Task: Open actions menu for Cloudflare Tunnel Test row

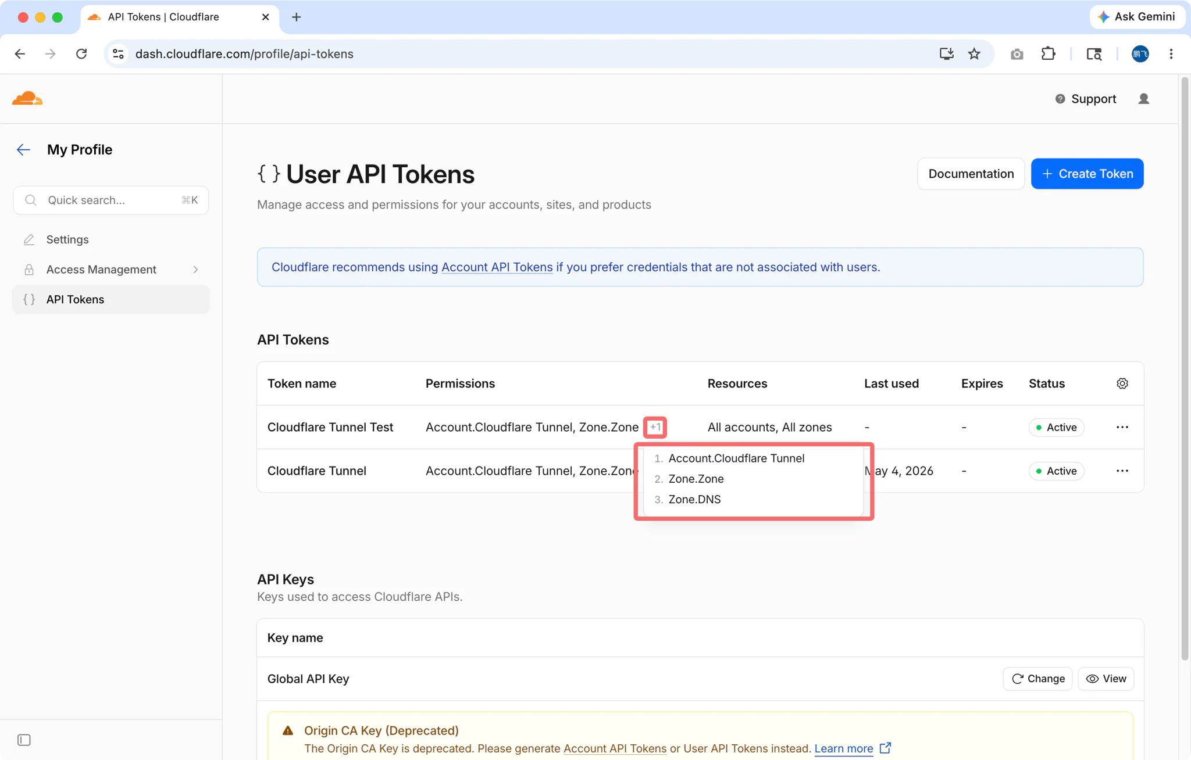Action: click(1122, 427)
